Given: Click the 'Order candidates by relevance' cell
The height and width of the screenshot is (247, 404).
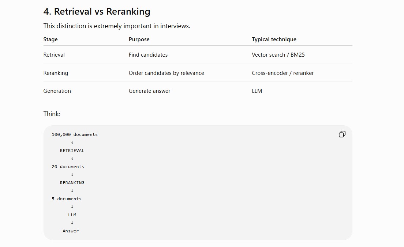Looking at the screenshot, I should pos(167,73).
